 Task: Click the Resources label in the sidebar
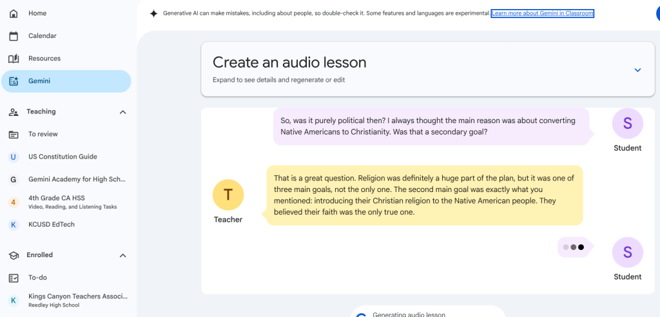tap(44, 59)
